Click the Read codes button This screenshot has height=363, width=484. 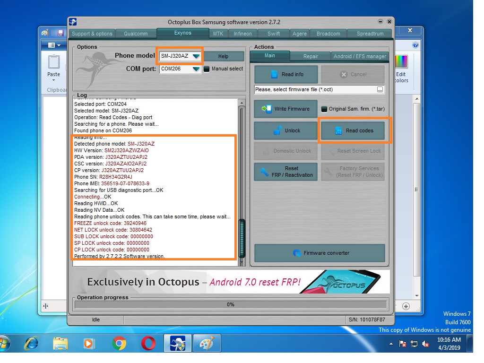tap(353, 131)
